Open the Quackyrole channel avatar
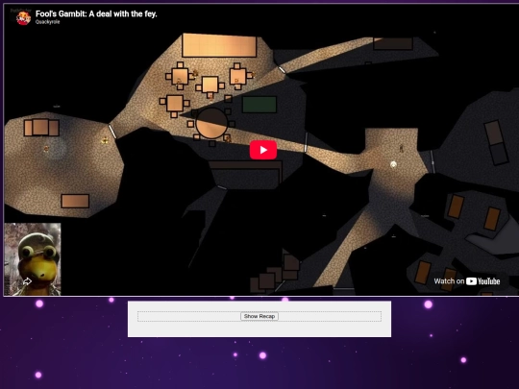 pos(23,17)
